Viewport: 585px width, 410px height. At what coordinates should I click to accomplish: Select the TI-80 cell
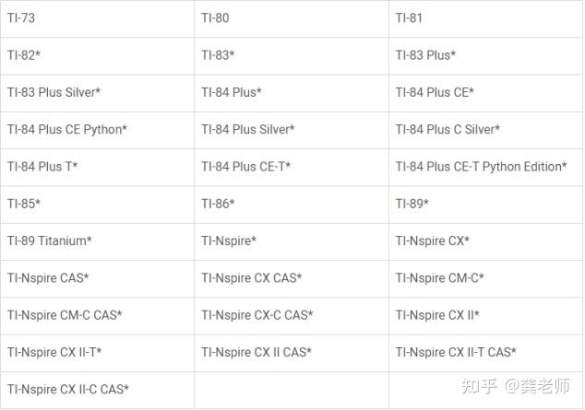292,18
